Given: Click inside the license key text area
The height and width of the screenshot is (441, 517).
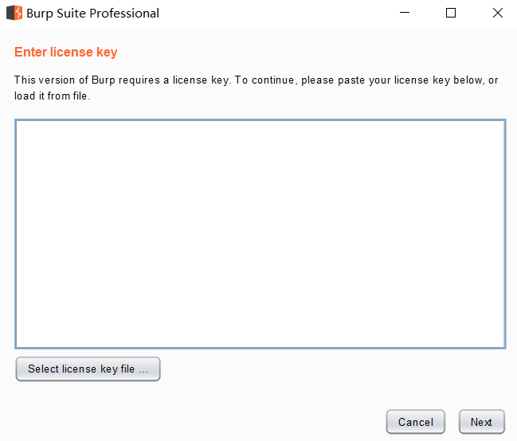Looking at the screenshot, I should [x=260, y=233].
